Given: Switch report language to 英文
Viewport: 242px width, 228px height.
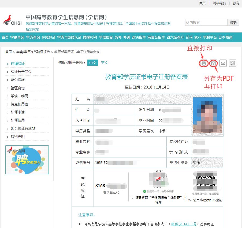Looking at the screenshot, I should point(105,63).
